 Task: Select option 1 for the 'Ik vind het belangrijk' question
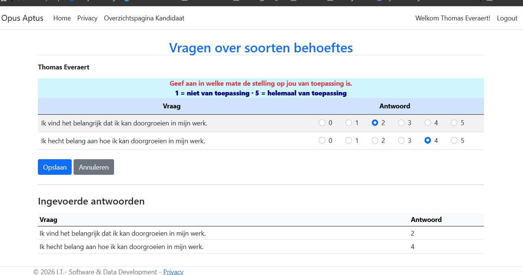click(x=348, y=123)
